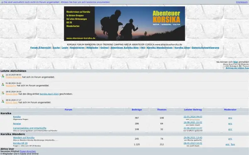Click the '1.125' post count for Korsika GR 20
249x155 pixels.
point(137,144)
